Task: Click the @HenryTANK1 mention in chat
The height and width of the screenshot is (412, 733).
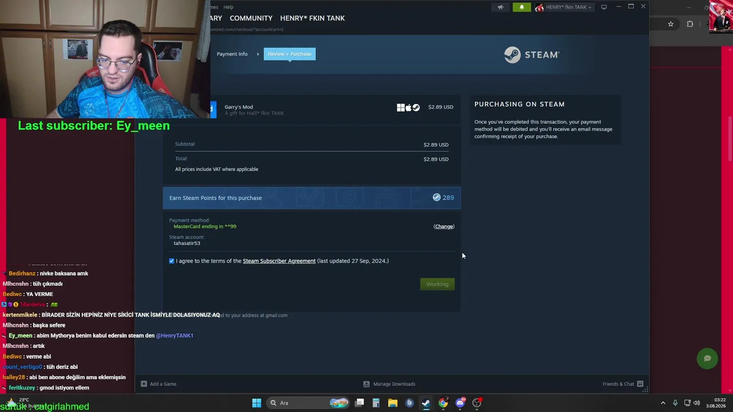Action: [x=175, y=335]
